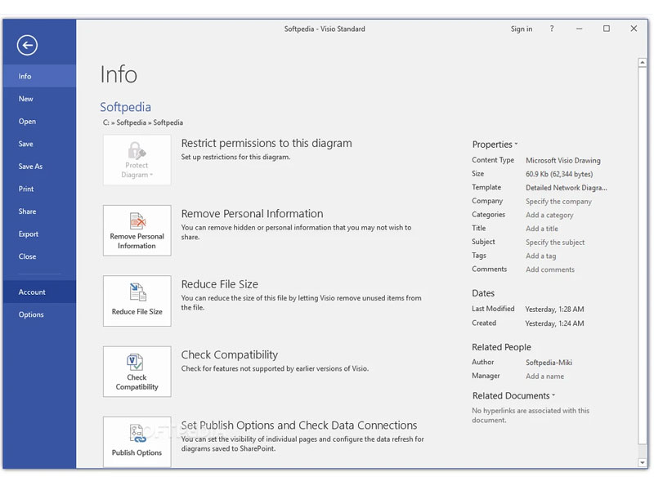
Task: Open the New menu item
Action: click(x=39, y=99)
